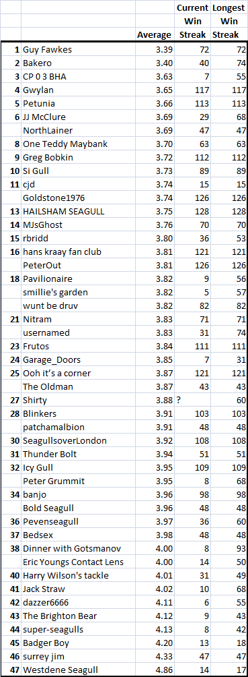Viewport: 248px width, 677px height.
Task: Click the SeagullsoverLondon name cell
Action: tap(79, 441)
